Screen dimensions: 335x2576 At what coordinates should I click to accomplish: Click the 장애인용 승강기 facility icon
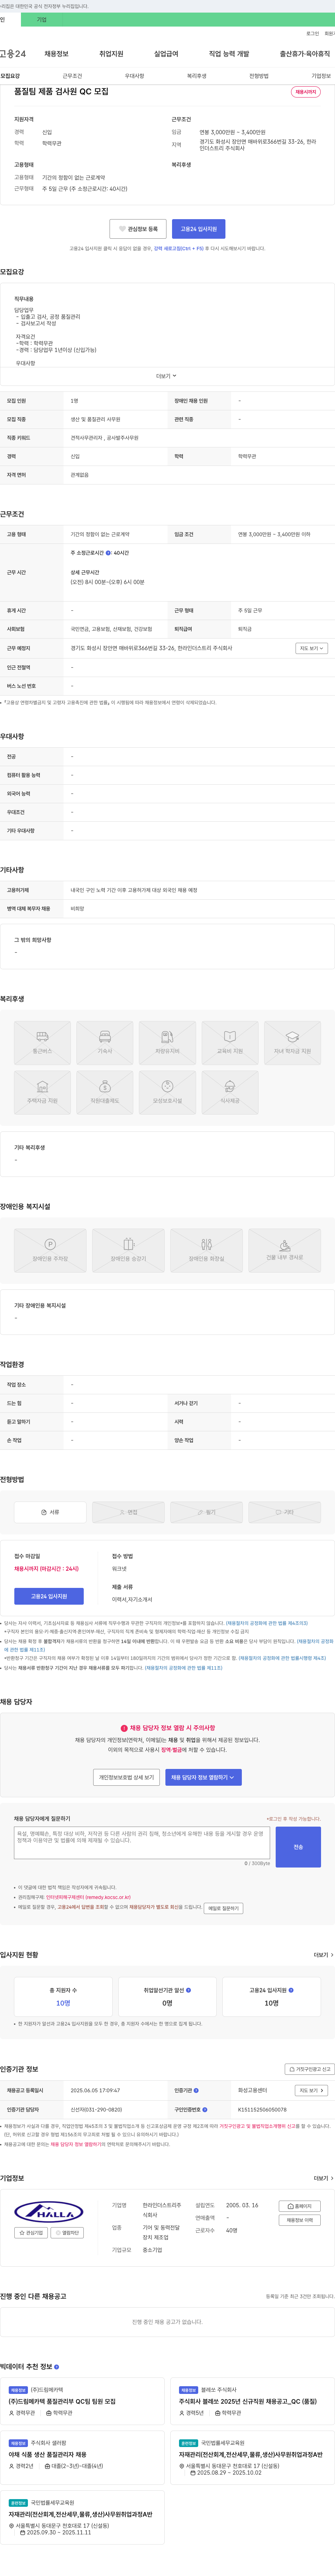click(128, 1250)
